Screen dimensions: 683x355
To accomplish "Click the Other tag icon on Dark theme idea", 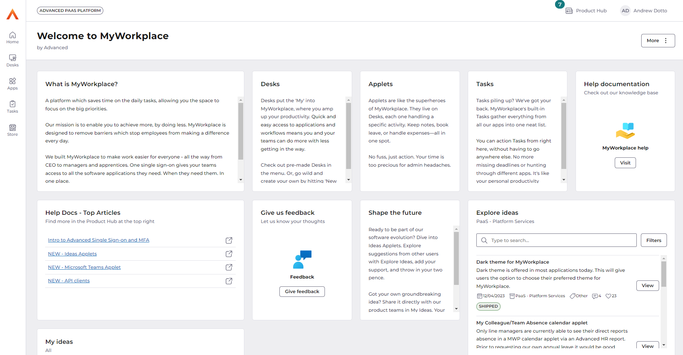I will click(x=573, y=296).
